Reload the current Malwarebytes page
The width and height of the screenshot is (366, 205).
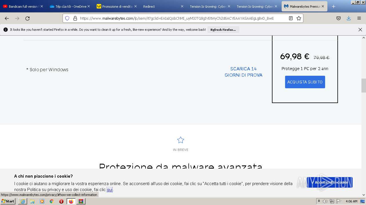[27, 18]
